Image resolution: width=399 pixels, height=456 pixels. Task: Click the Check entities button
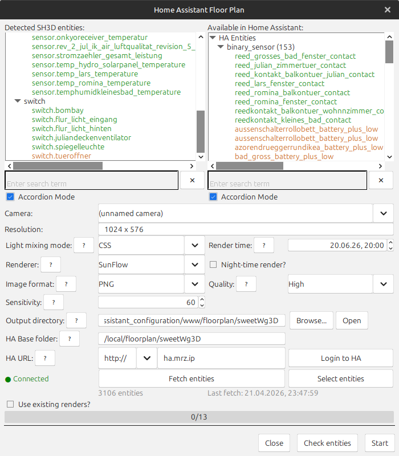pos(327,443)
